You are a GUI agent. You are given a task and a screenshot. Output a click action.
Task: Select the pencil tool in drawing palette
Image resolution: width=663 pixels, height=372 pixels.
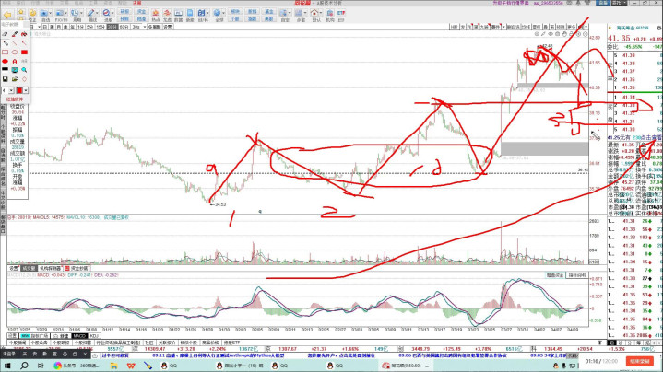6,43
